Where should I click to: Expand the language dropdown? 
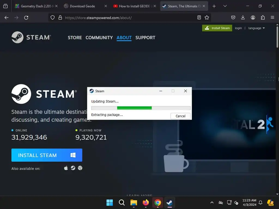256,28
